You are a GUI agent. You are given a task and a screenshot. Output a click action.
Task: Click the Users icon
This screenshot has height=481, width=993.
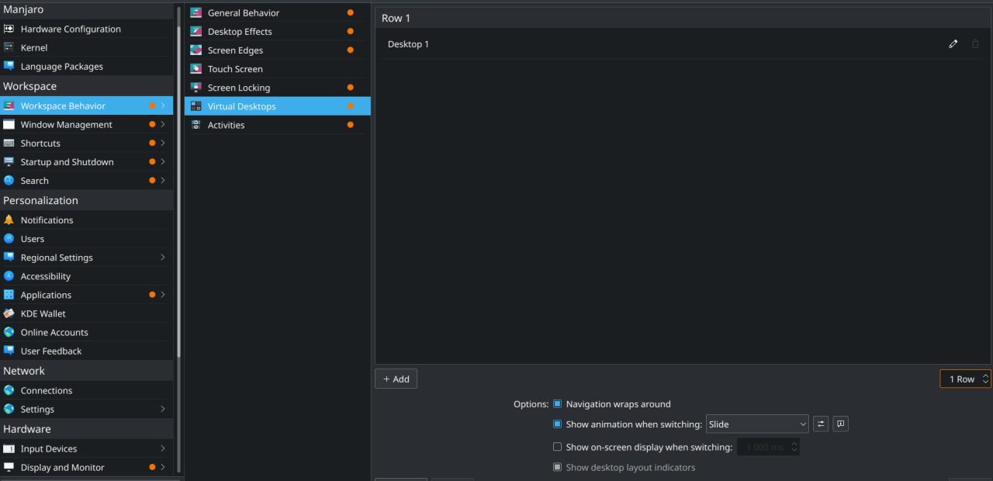click(9, 238)
